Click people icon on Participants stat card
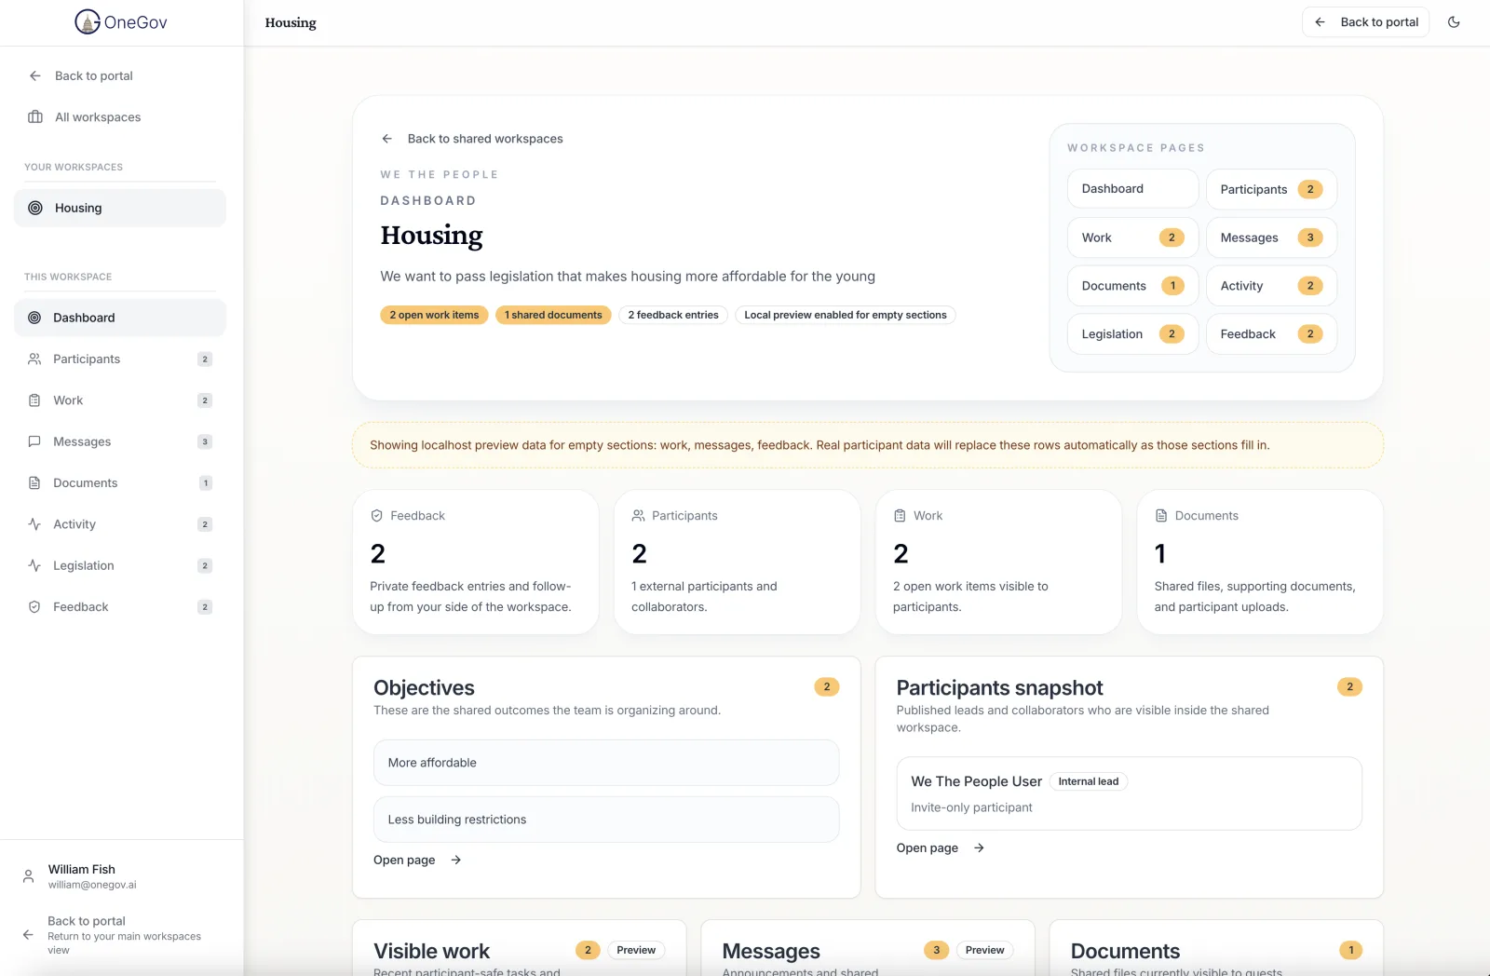1490x976 pixels. coord(638,515)
